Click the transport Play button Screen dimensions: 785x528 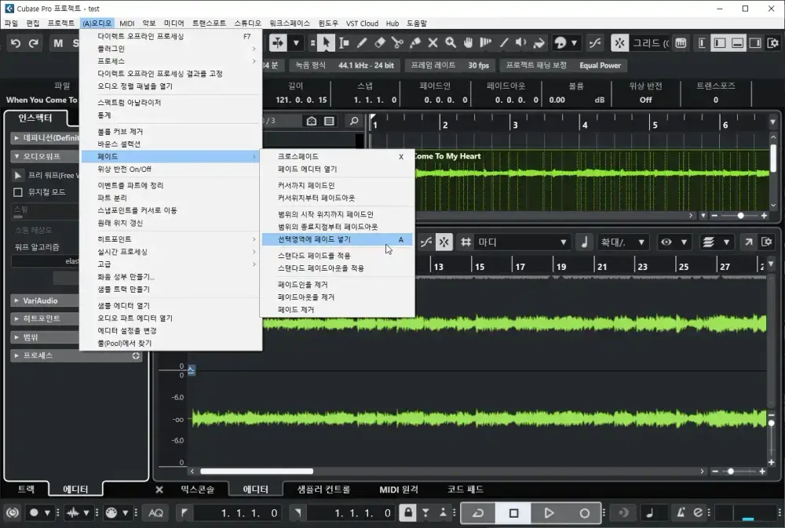click(549, 513)
